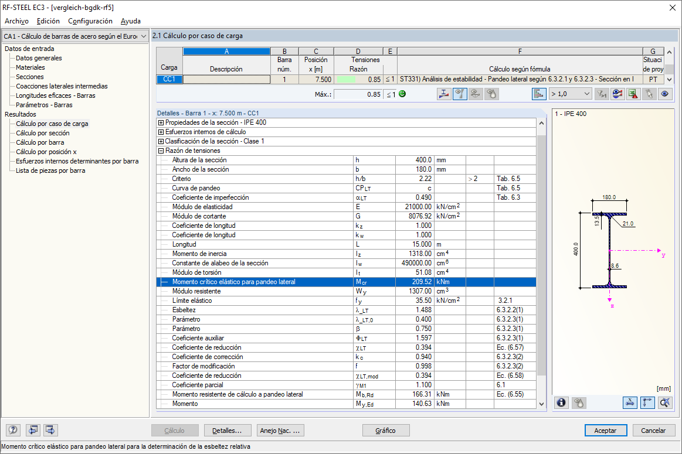
Task: Select the CC1 load case cell
Action: click(x=169, y=79)
